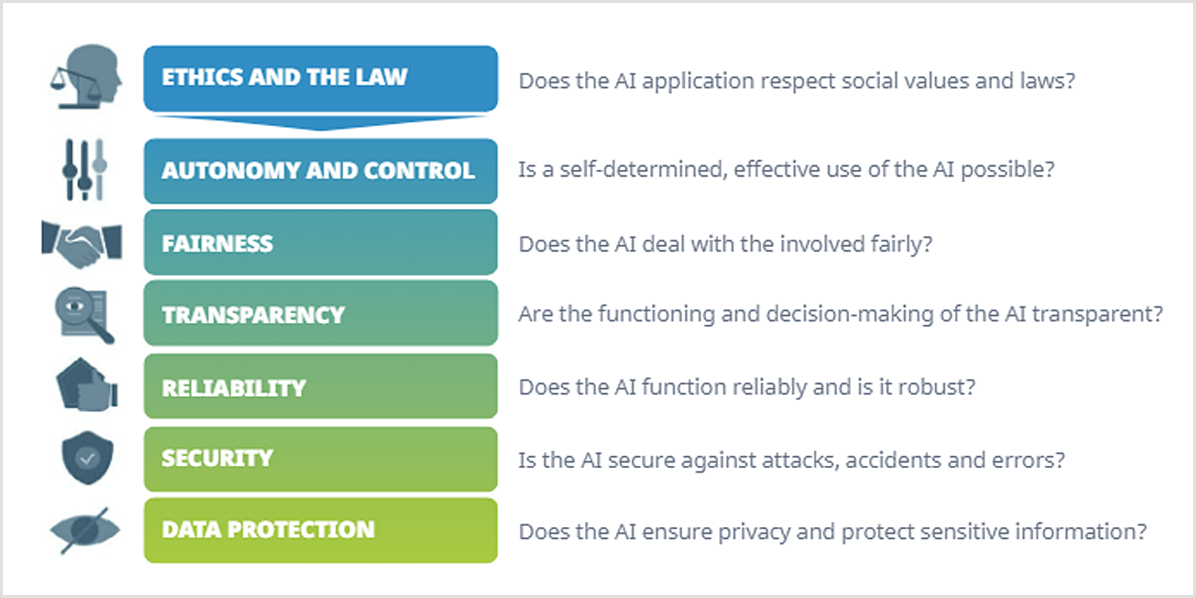Screen dimensions: 1196x598
Task: Open the Ethics and the Law banner
Action: click(321, 78)
